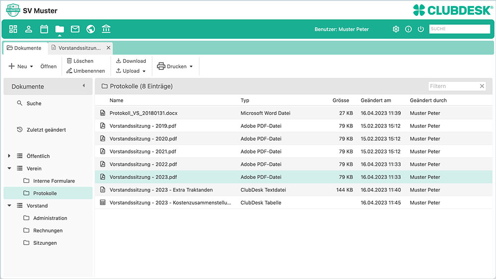
Task: Click the Öffnen button
Action: (49, 66)
